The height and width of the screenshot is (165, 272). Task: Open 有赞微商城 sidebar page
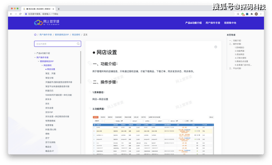pos(50,121)
